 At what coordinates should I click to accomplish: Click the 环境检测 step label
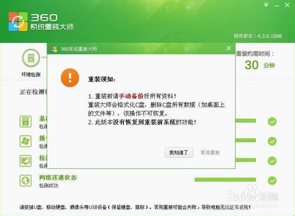(x=31, y=74)
